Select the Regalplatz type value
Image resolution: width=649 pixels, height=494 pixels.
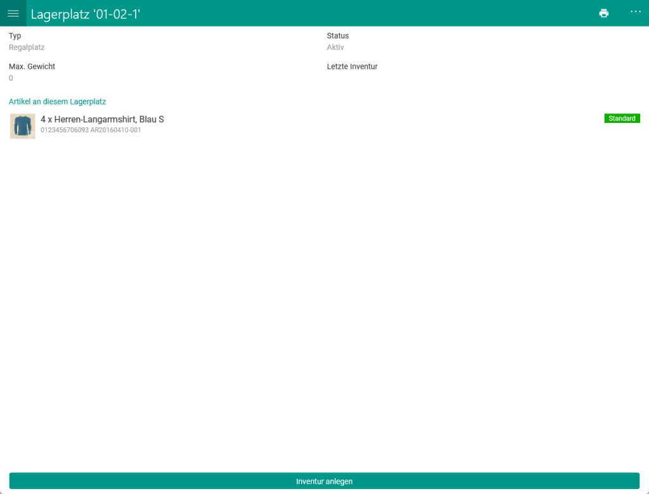pos(26,47)
